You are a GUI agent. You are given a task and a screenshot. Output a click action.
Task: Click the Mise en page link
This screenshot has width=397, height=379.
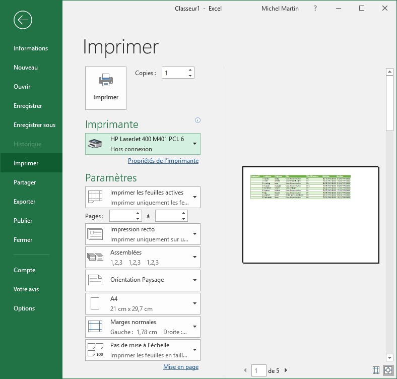[x=181, y=367]
